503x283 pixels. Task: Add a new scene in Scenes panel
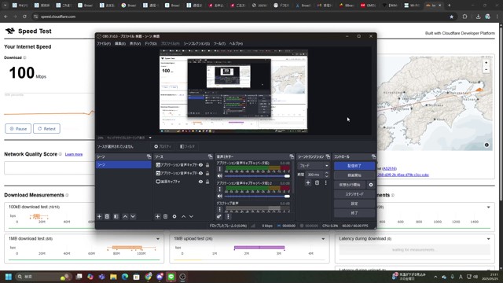[x=100, y=217]
